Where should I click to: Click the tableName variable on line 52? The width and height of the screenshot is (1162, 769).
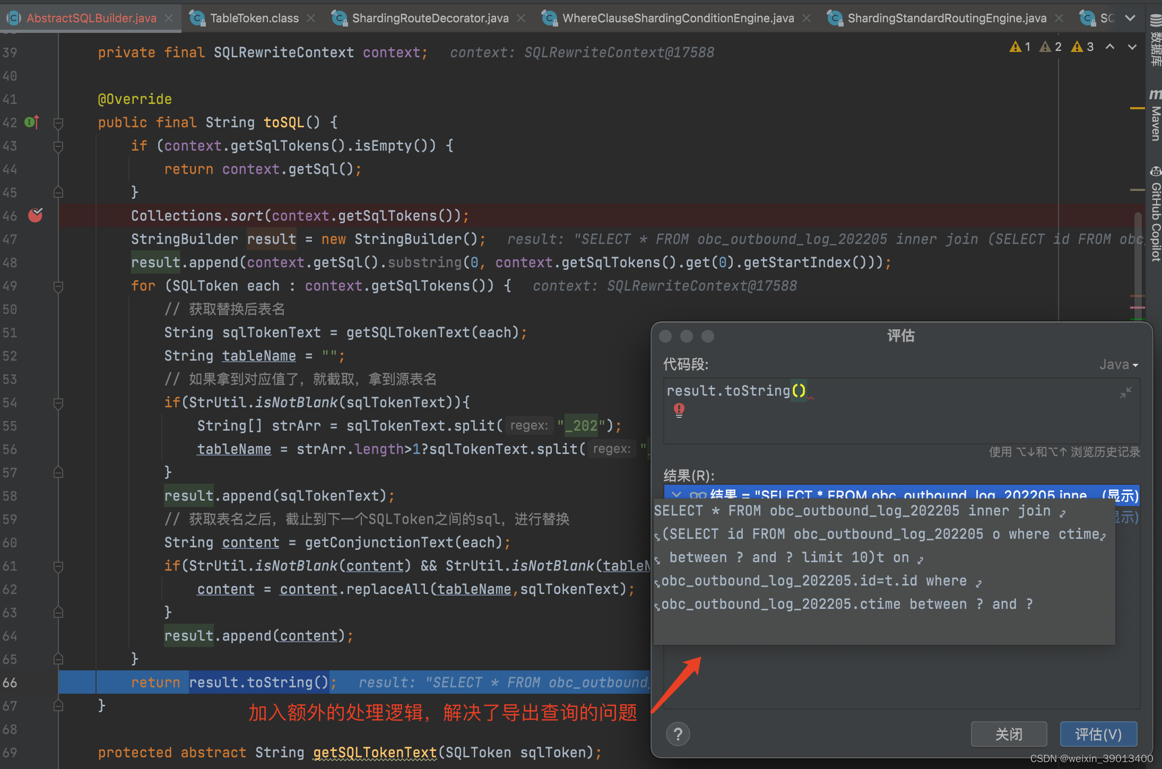click(259, 356)
